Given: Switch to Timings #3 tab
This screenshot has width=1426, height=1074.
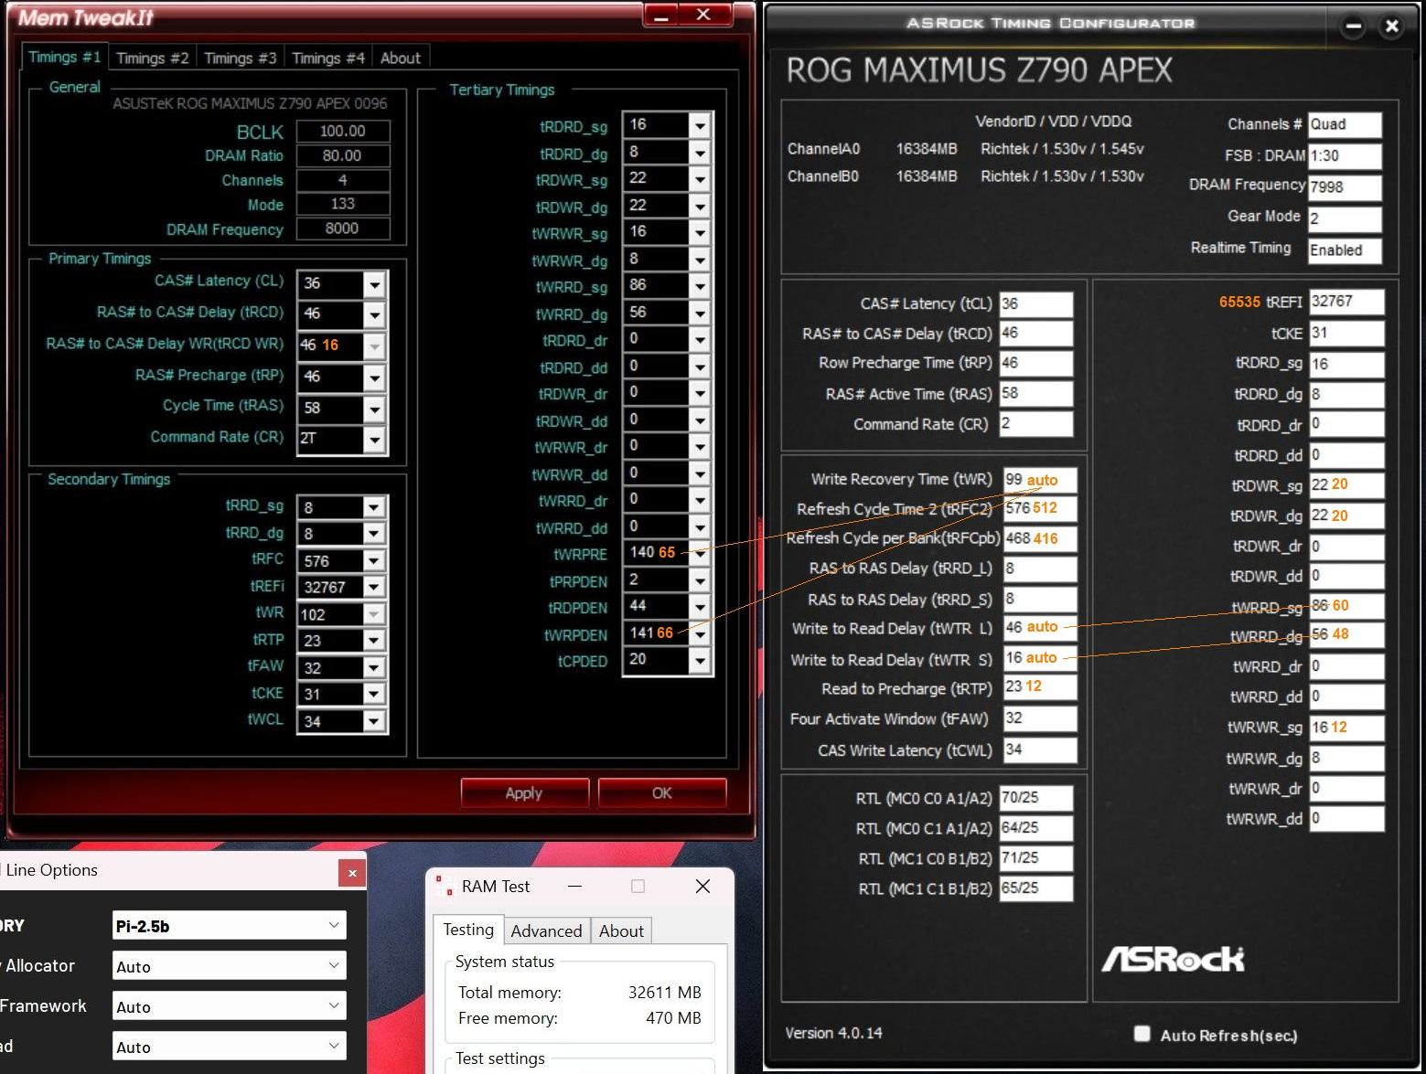Looking at the screenshot, I should click(240, 58).
